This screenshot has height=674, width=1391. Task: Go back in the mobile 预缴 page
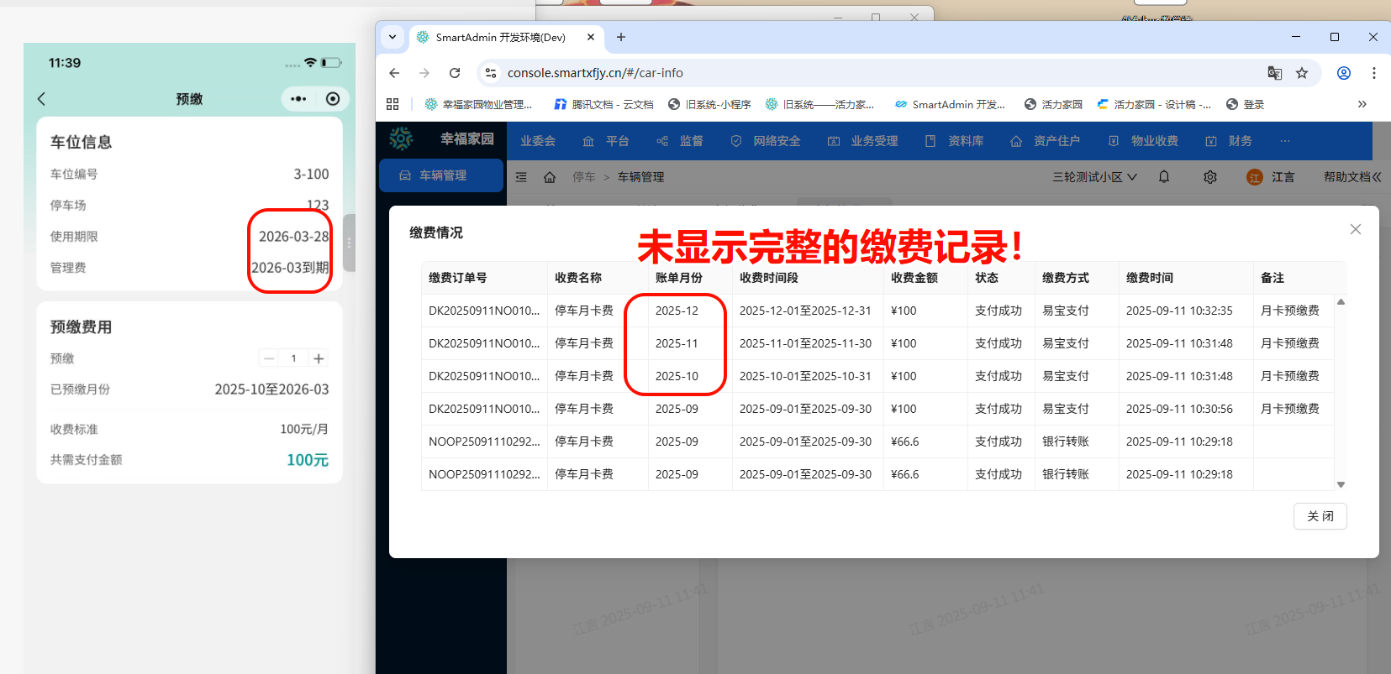click(x=42, y=99)
